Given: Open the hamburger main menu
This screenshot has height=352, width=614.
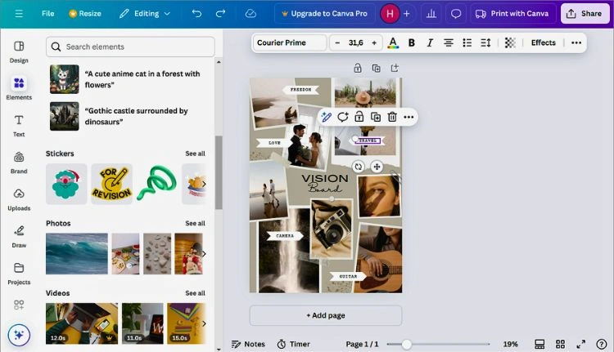Looking at the screenshot, I should tap(18, 14).
